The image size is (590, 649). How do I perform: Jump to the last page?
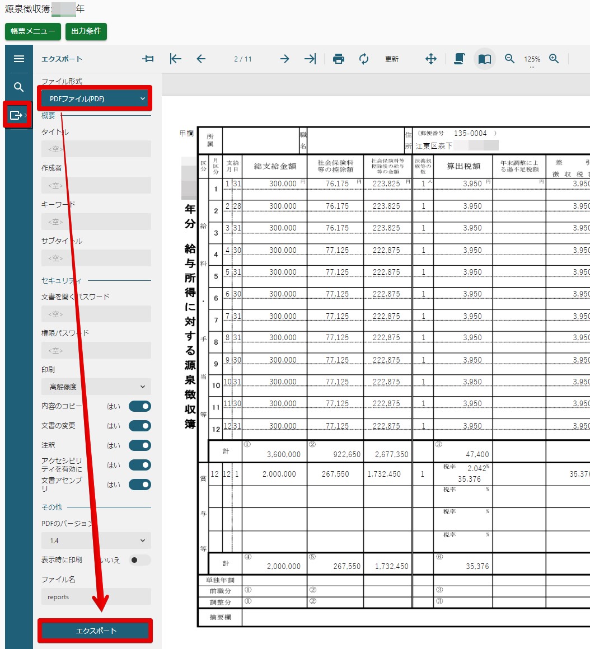pos(310,59)
